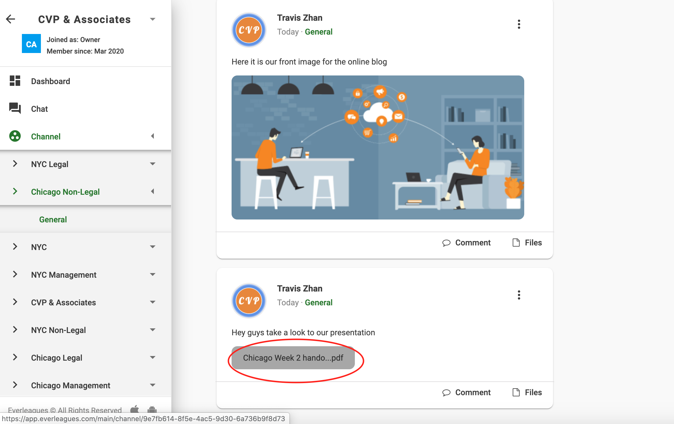
Task: Click the back arrow icon
Action: tap(11, 19)
